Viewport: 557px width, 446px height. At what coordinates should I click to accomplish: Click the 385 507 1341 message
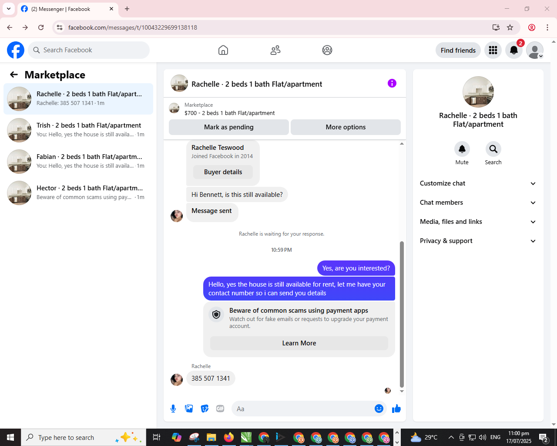(x=211, y=378)
